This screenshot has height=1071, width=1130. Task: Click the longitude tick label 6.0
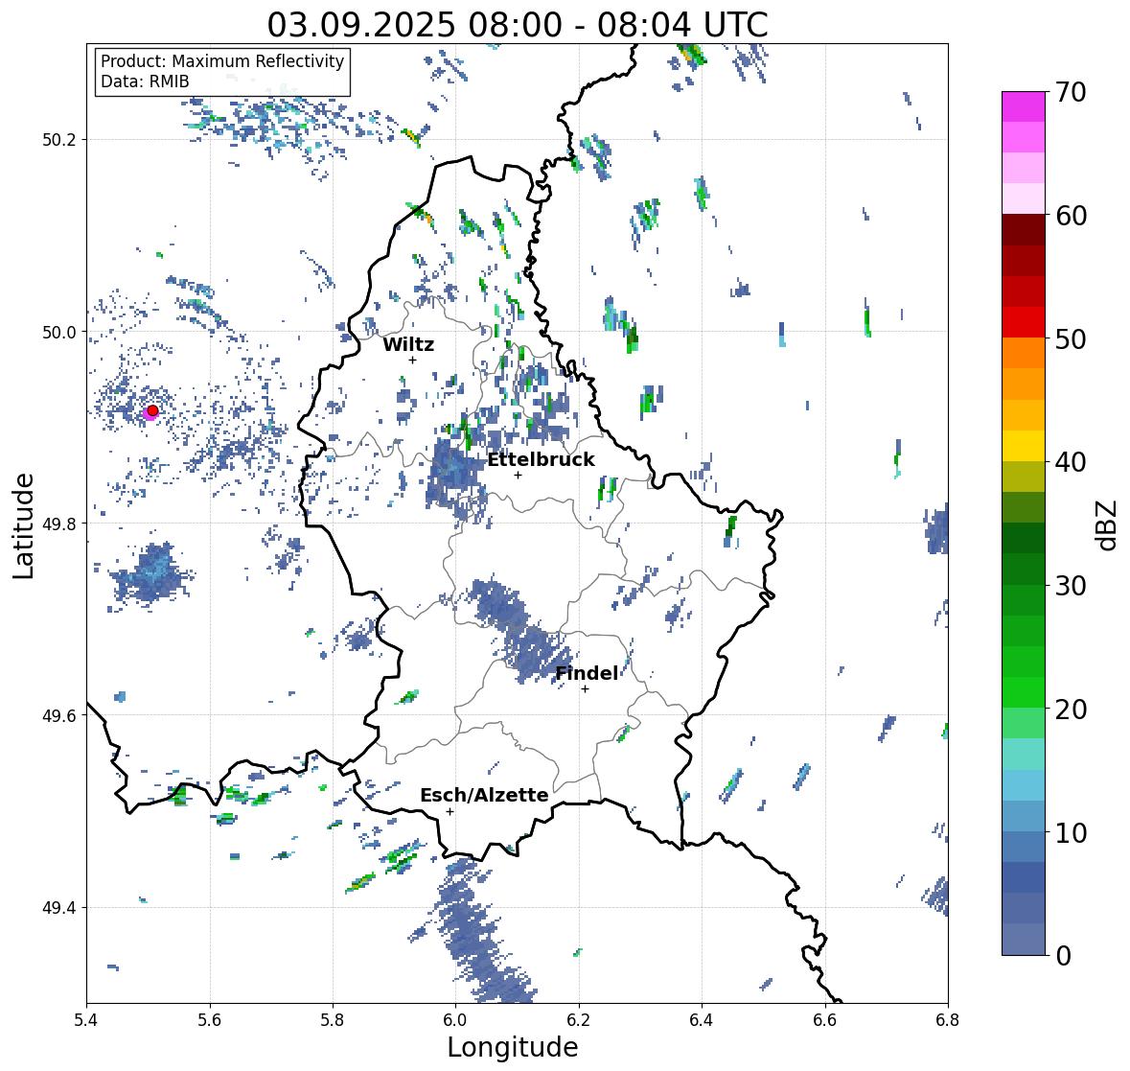pyautogui.click(x=455, y=1020)
